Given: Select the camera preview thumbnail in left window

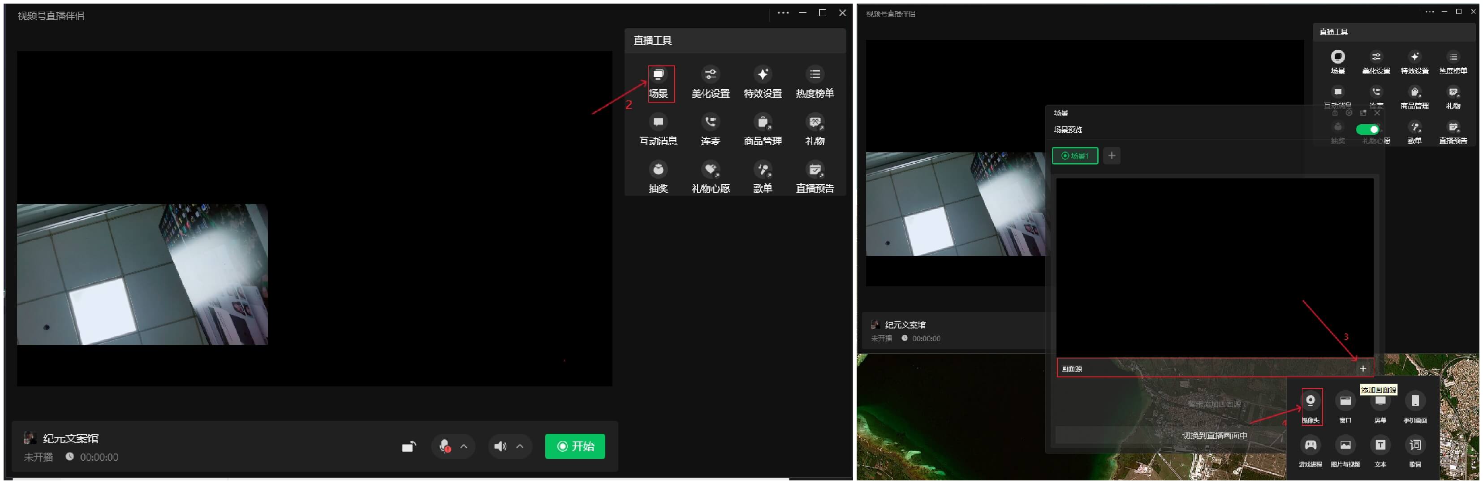Looking at the screenshot, I should pos(142,275).
